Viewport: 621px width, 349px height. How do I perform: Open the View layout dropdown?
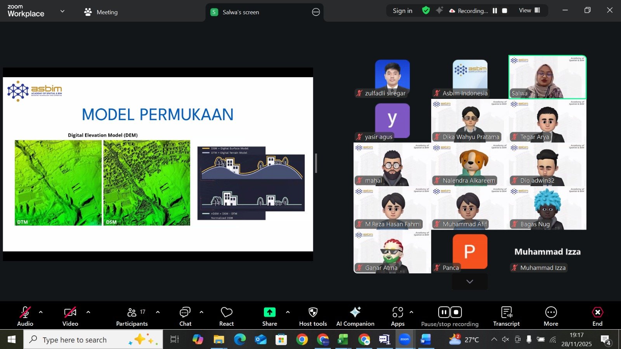[529, 10]
